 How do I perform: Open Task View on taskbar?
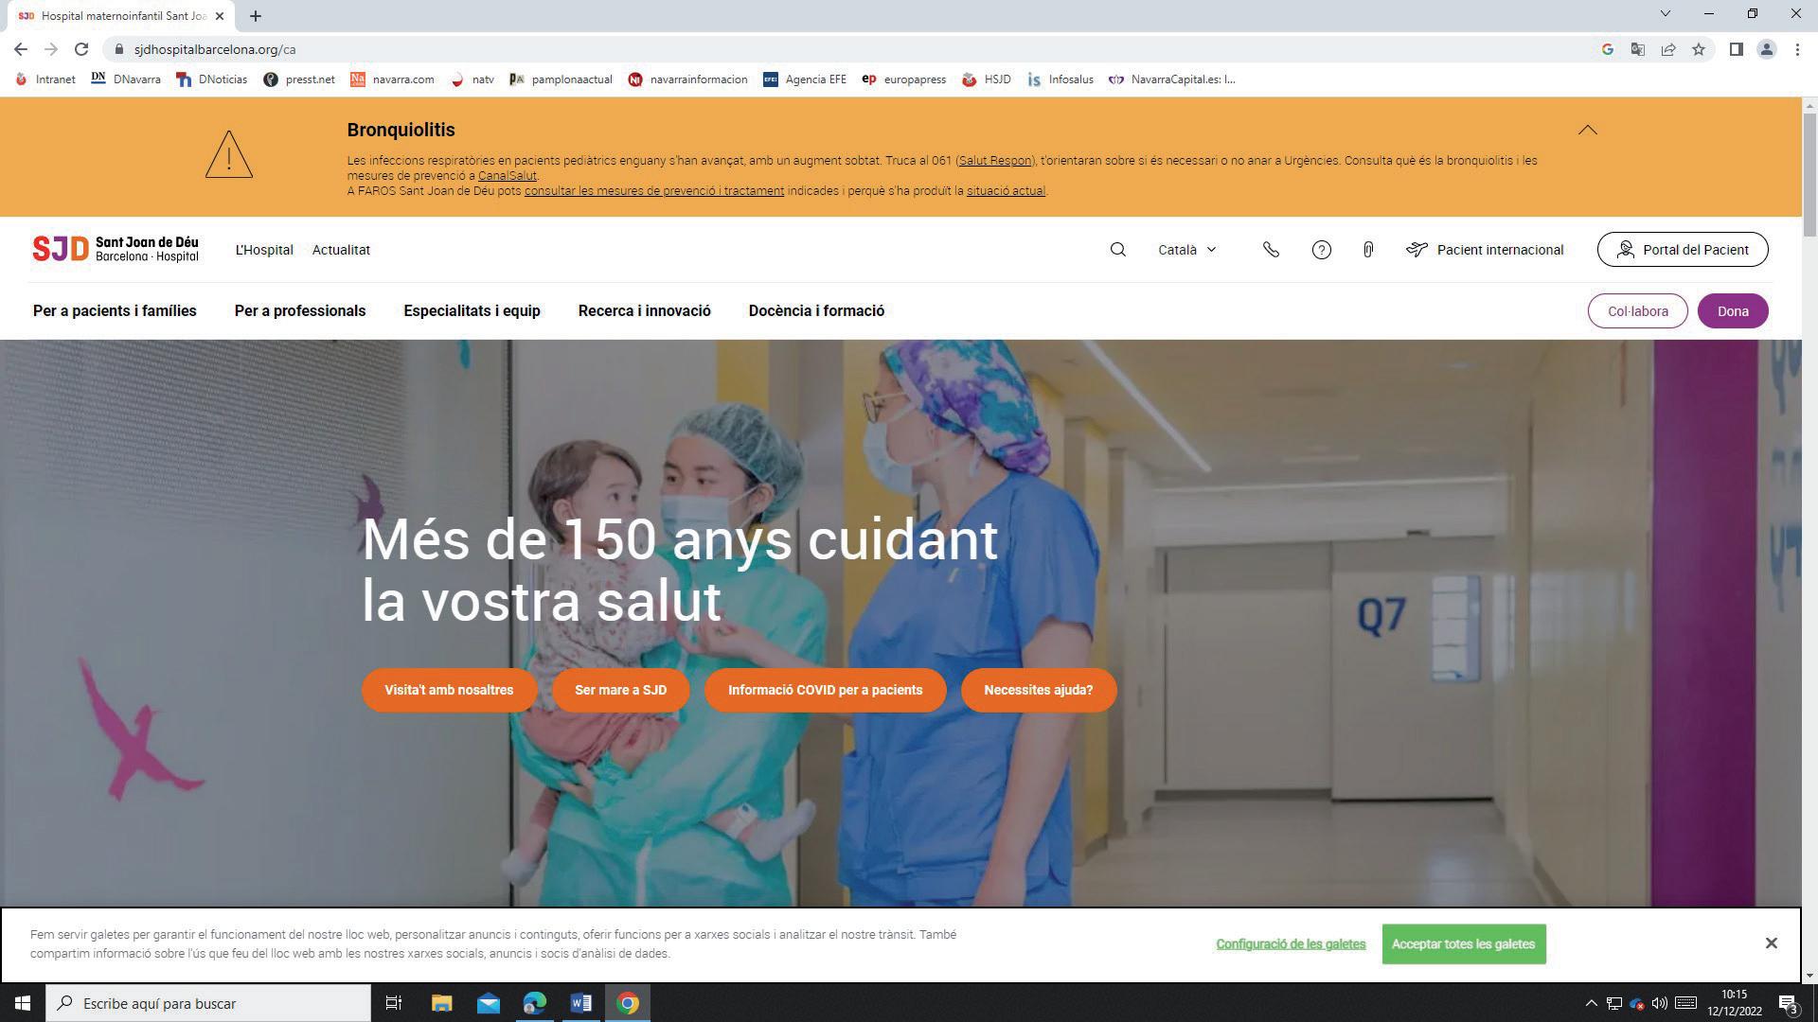tap(393, 1003)
